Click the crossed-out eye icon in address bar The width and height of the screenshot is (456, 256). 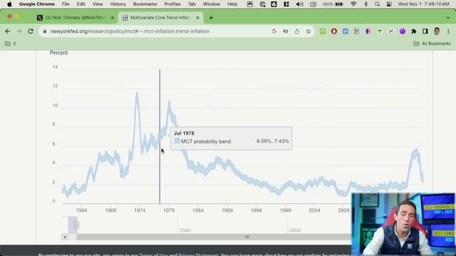286,31
